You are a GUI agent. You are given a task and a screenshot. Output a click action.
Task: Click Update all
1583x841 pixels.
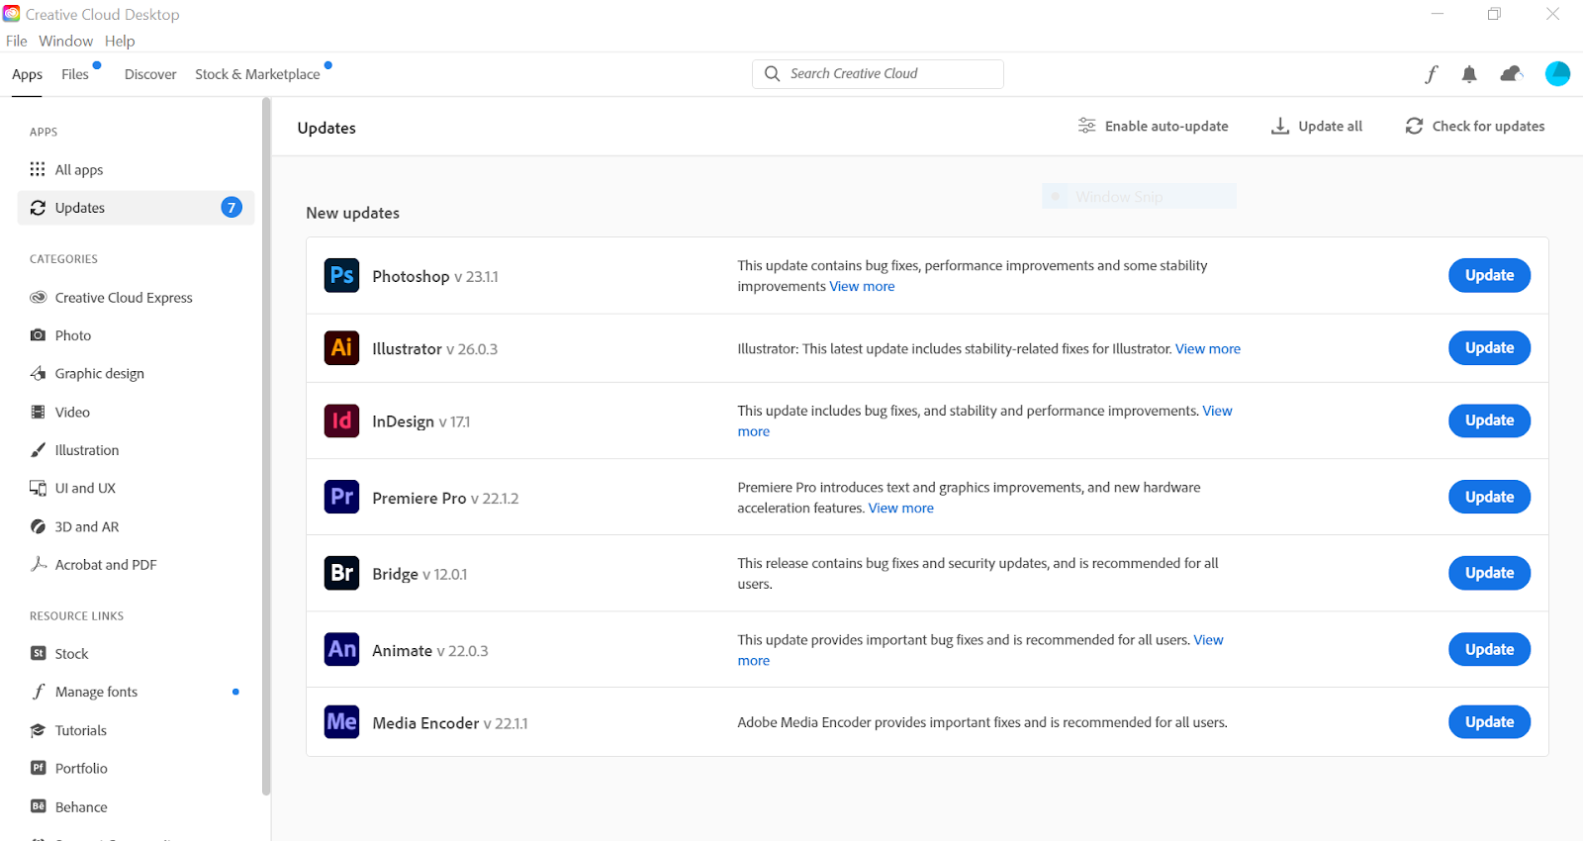click(x=1317, y=126)
